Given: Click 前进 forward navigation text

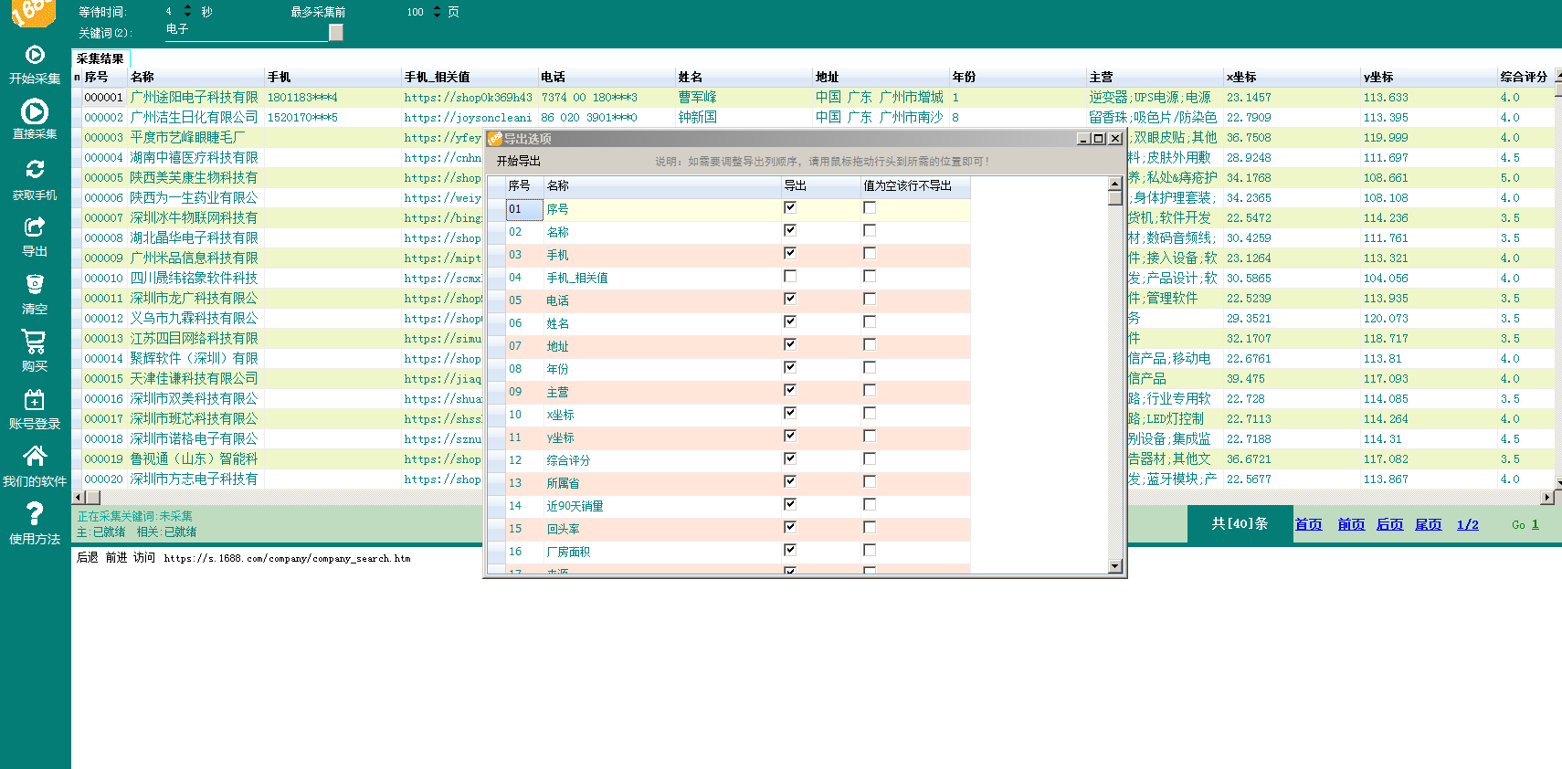Looking at the screenshot, I should [x=116, y=557].
